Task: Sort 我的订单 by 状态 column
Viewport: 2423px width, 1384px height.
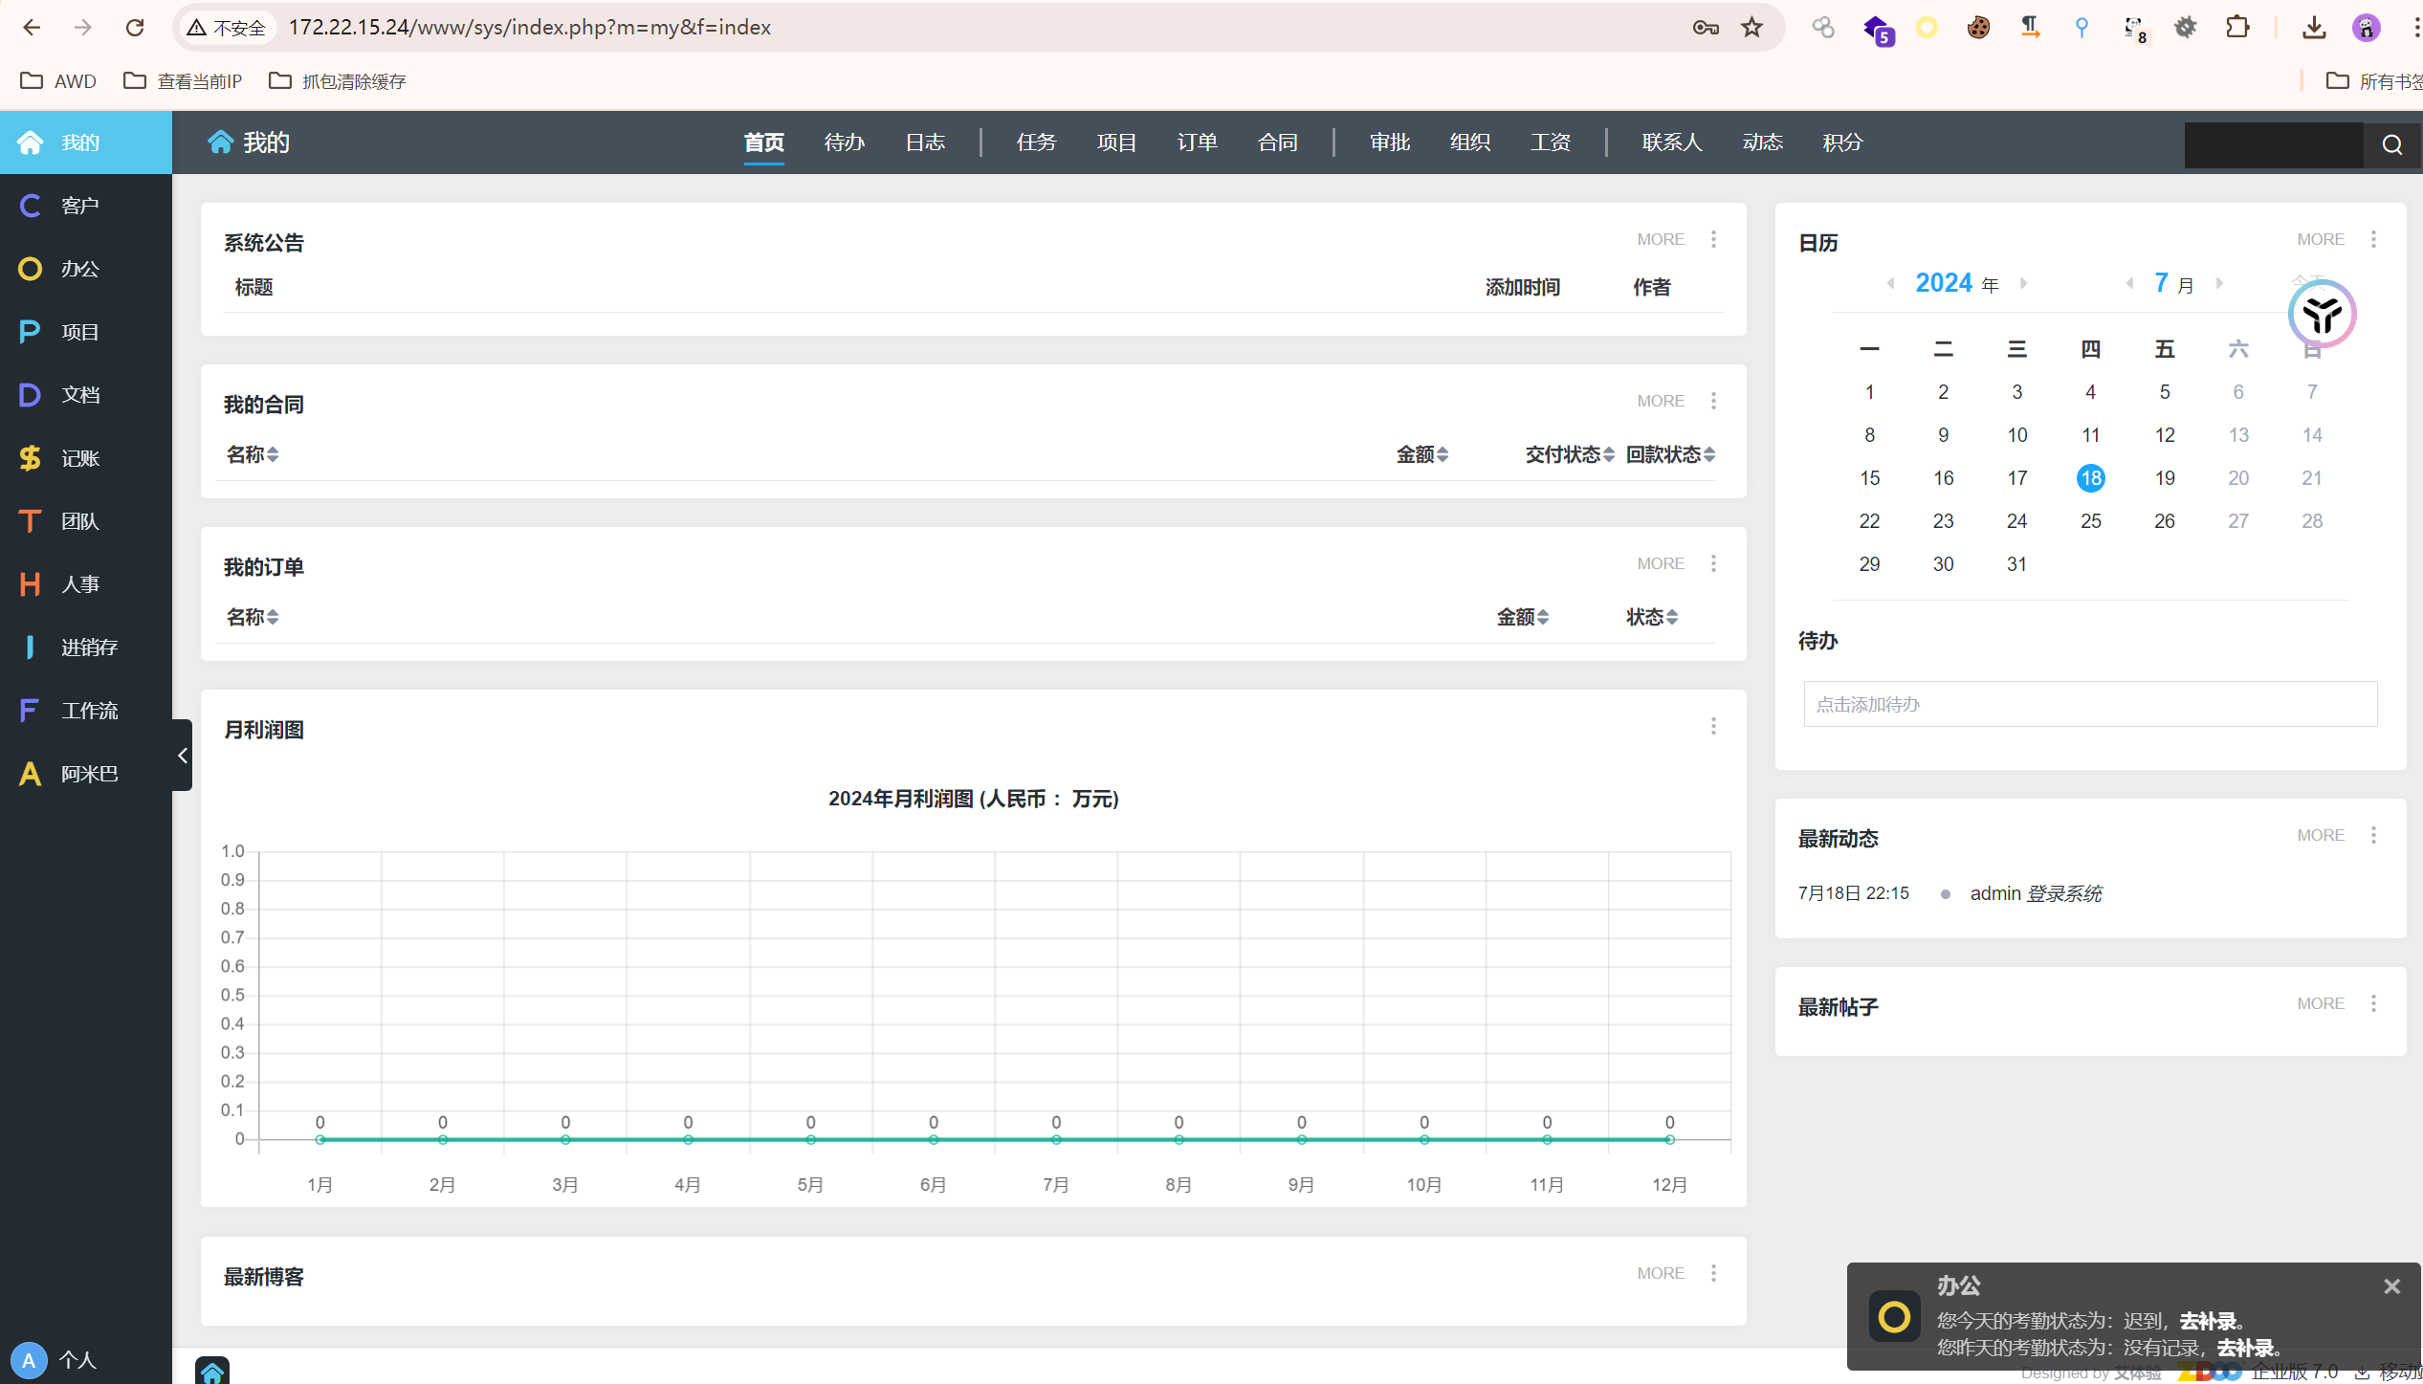Action: 1652,617
